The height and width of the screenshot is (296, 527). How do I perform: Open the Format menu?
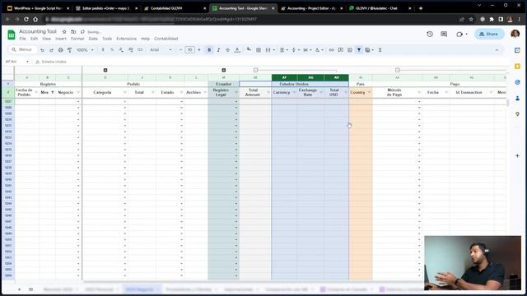pos(77,39)
